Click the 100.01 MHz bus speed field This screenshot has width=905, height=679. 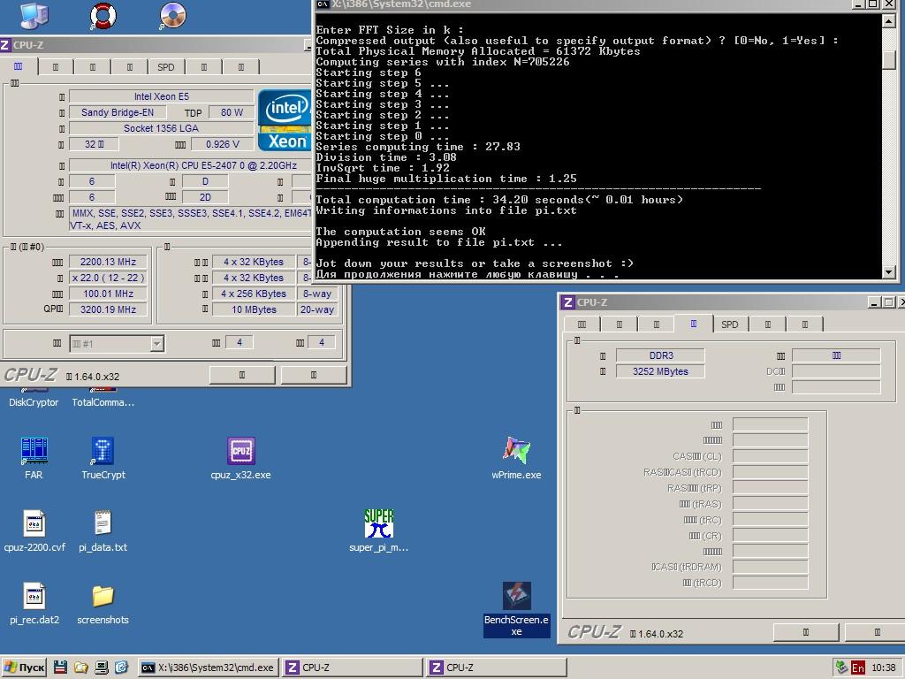pos(108,294)
